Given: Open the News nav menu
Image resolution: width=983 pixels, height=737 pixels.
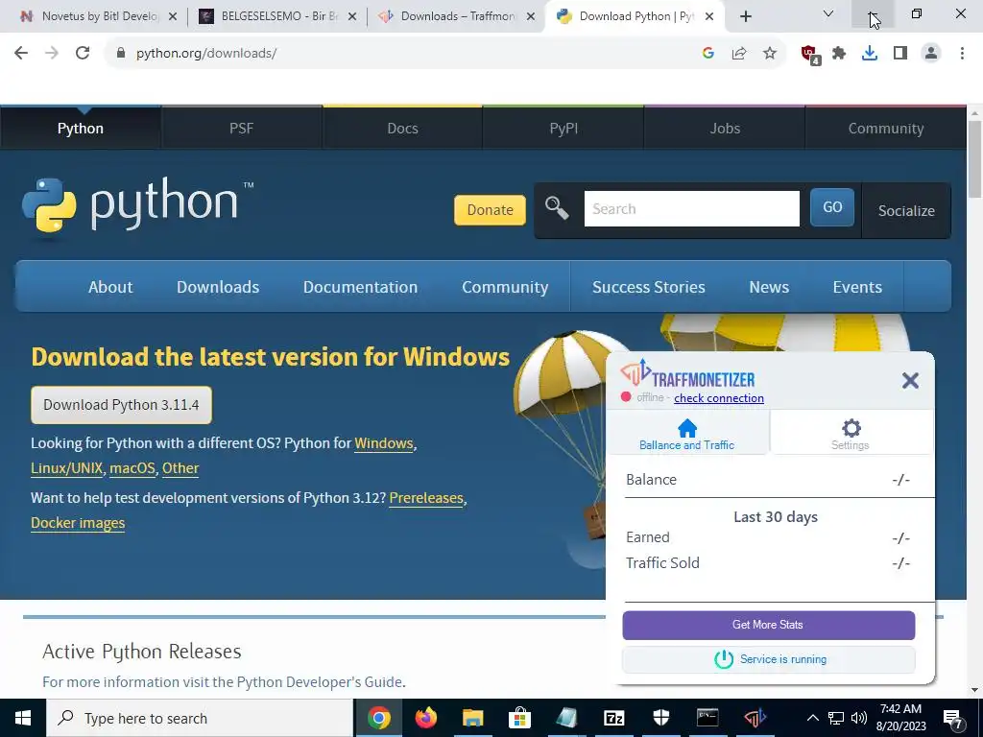Looking at the screenshot, I should point(769,287).
